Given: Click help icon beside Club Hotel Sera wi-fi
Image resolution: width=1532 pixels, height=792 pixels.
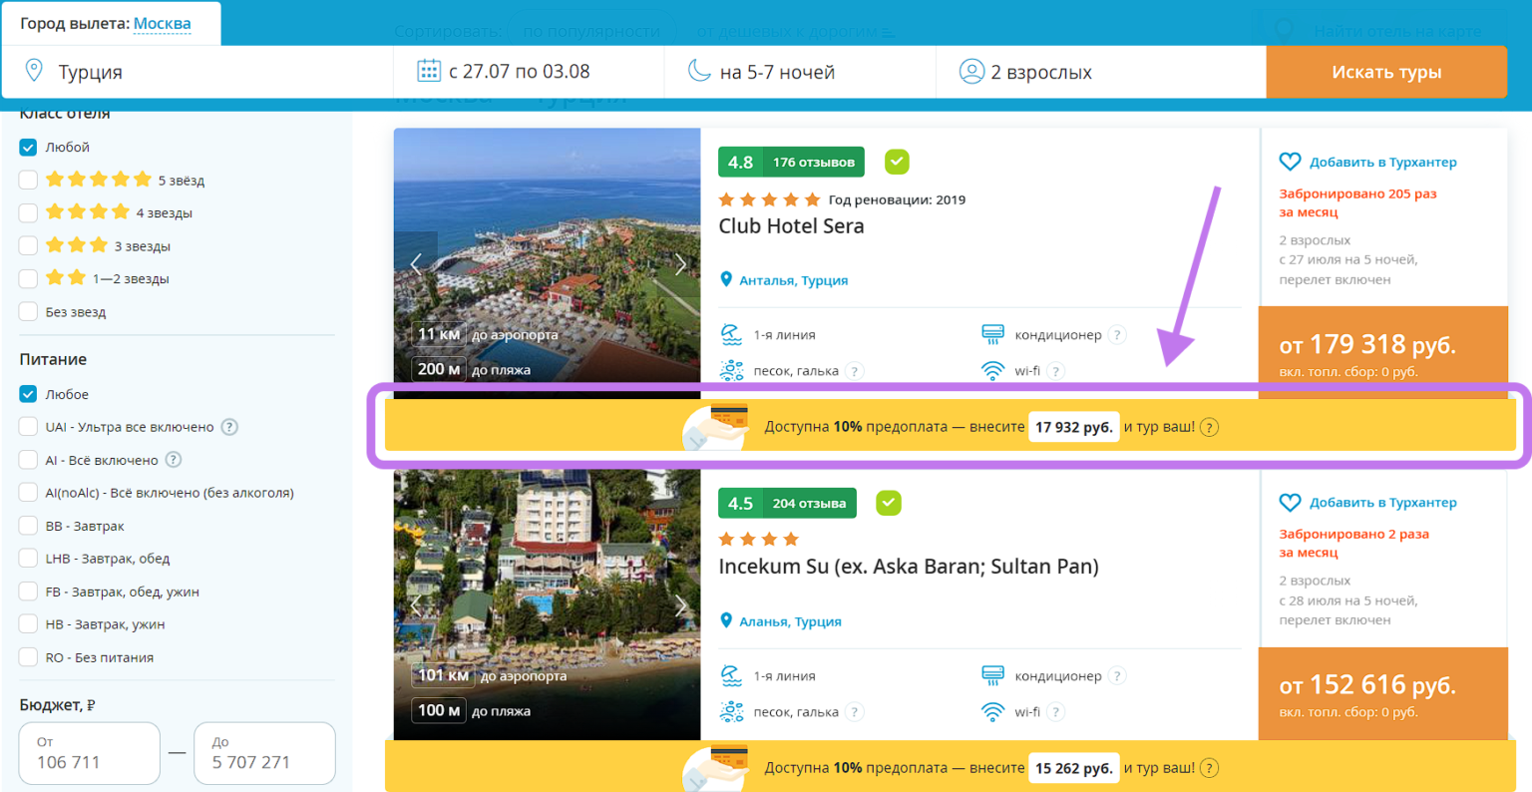Looking at the screenshot, I should (1056, 371).
